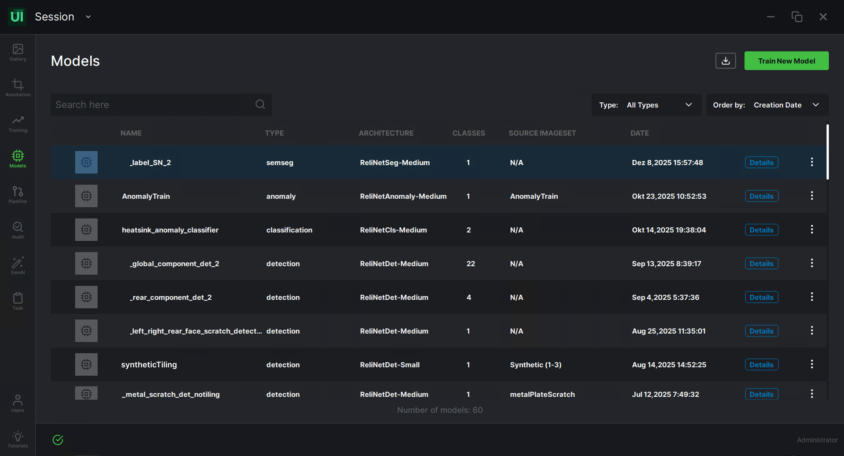The image size is (844, 456).
Task: Open three-dot menu for syntheticTiling row
Action: click(812, 364)
